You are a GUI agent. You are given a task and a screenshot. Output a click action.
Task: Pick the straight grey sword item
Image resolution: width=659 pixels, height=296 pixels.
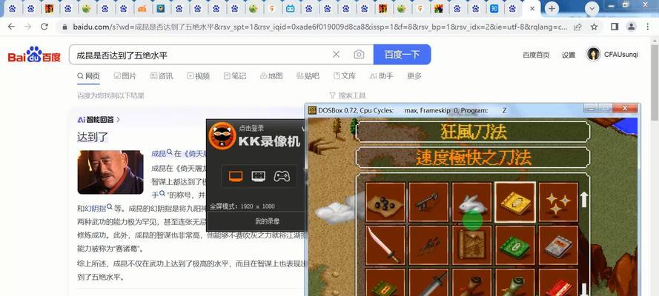coord(428,282)
